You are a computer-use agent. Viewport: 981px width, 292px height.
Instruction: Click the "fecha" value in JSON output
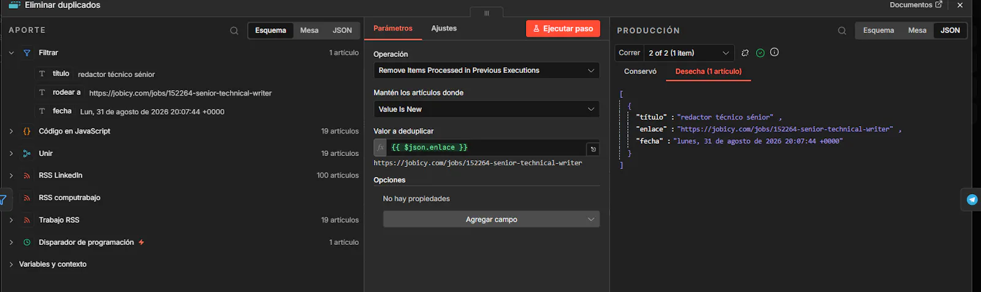coord(758,141)
